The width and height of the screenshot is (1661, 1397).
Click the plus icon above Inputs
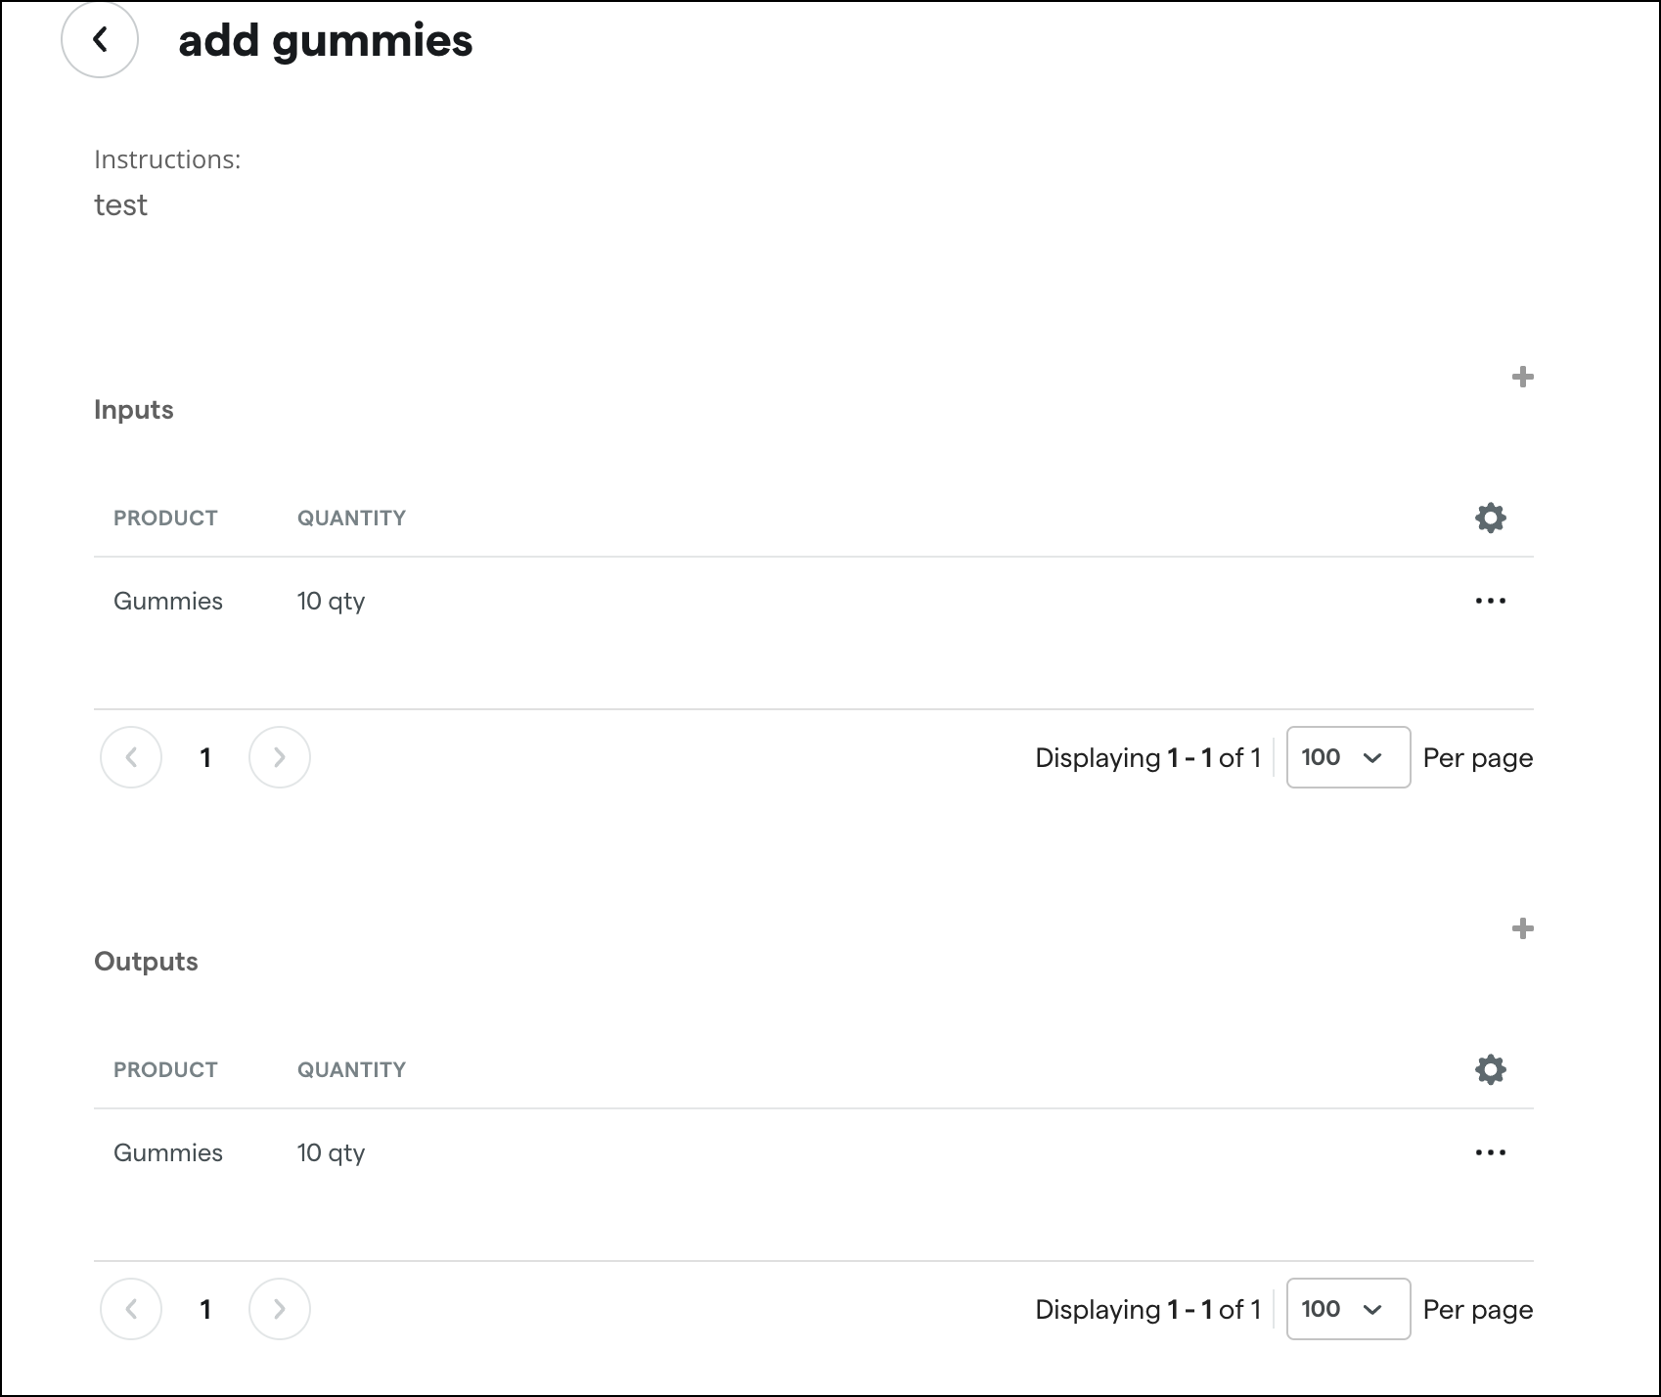[1522, 378]
